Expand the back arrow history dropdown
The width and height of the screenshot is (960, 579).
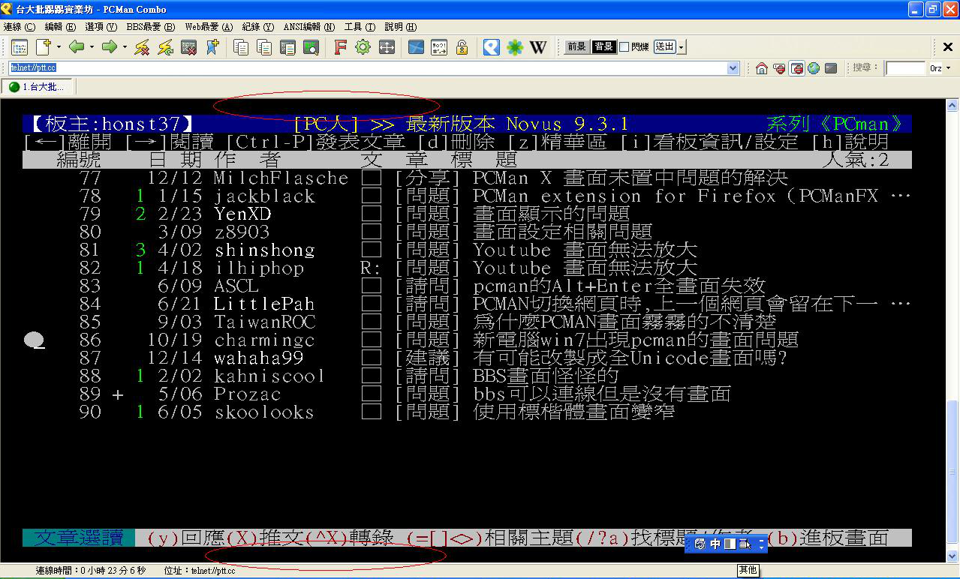92,47
